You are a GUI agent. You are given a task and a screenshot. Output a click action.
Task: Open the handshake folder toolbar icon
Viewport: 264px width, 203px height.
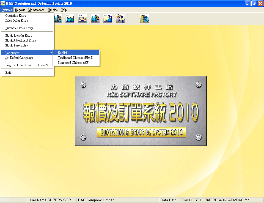(x=82, y=18)
